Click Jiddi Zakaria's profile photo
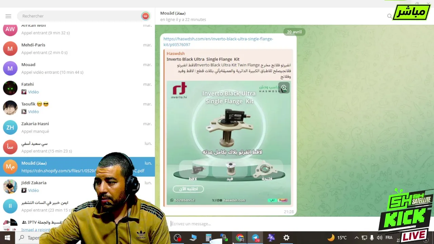Viewport: 434px width, 244px height. (10, 186)
